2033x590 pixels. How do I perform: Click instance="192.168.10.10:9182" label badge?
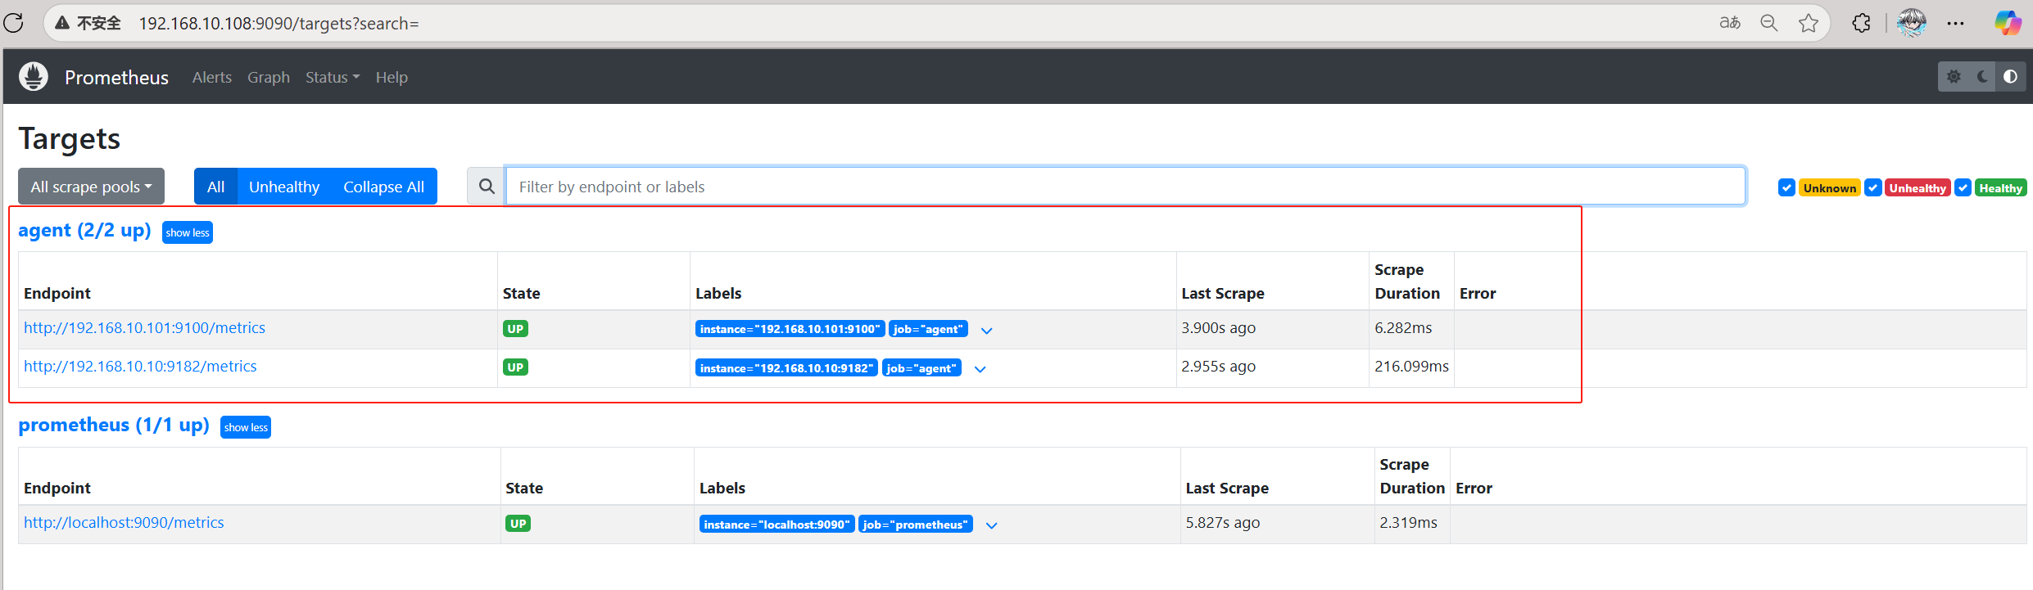pyautogui.click(x=786, y=368)
